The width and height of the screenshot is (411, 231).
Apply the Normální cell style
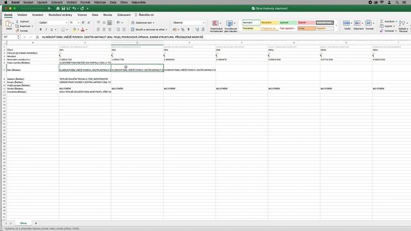tap(251, 22)
